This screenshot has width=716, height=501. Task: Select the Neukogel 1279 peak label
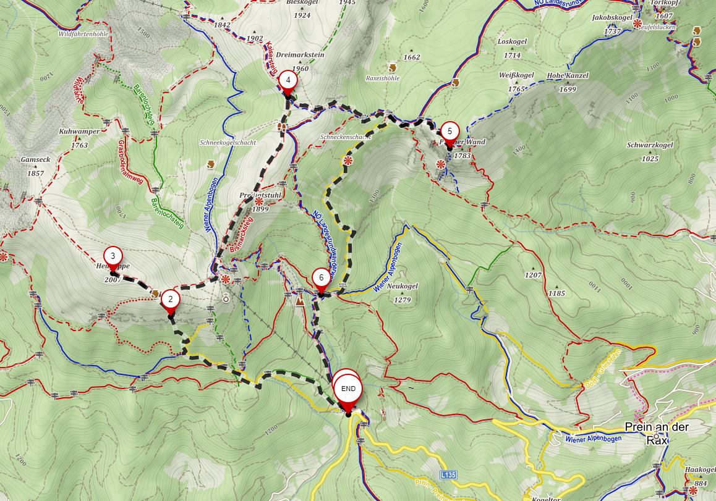tap(403, 293)
